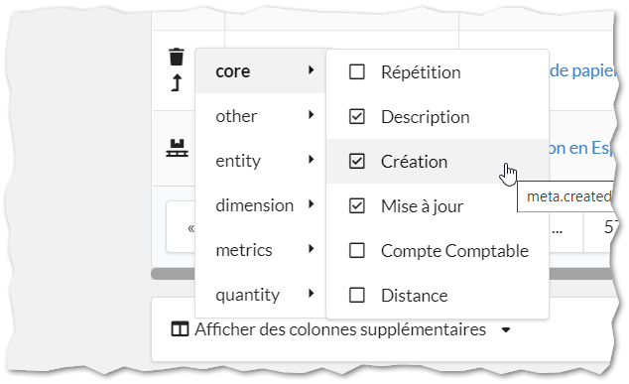Viewport: 629px width, 384px height.
Task: Open the other submenu
Action: click(260, 116)
